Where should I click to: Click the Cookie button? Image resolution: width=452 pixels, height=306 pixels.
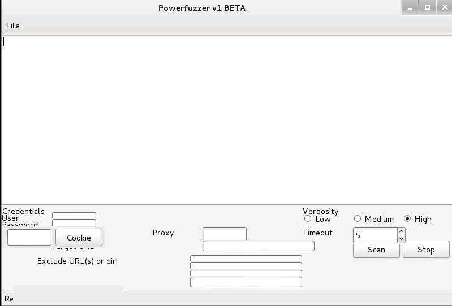click(x=79, y=238)
